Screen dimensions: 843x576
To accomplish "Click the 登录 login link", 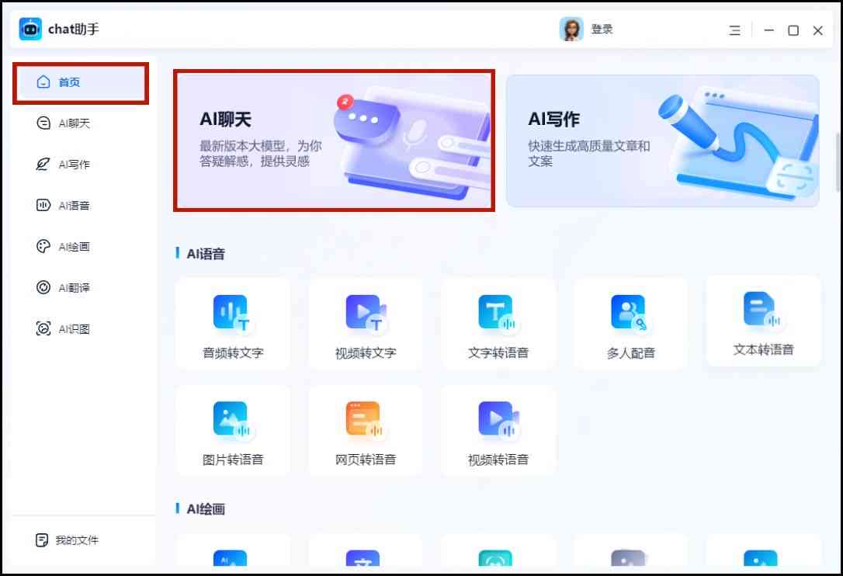I will [602, 29].
